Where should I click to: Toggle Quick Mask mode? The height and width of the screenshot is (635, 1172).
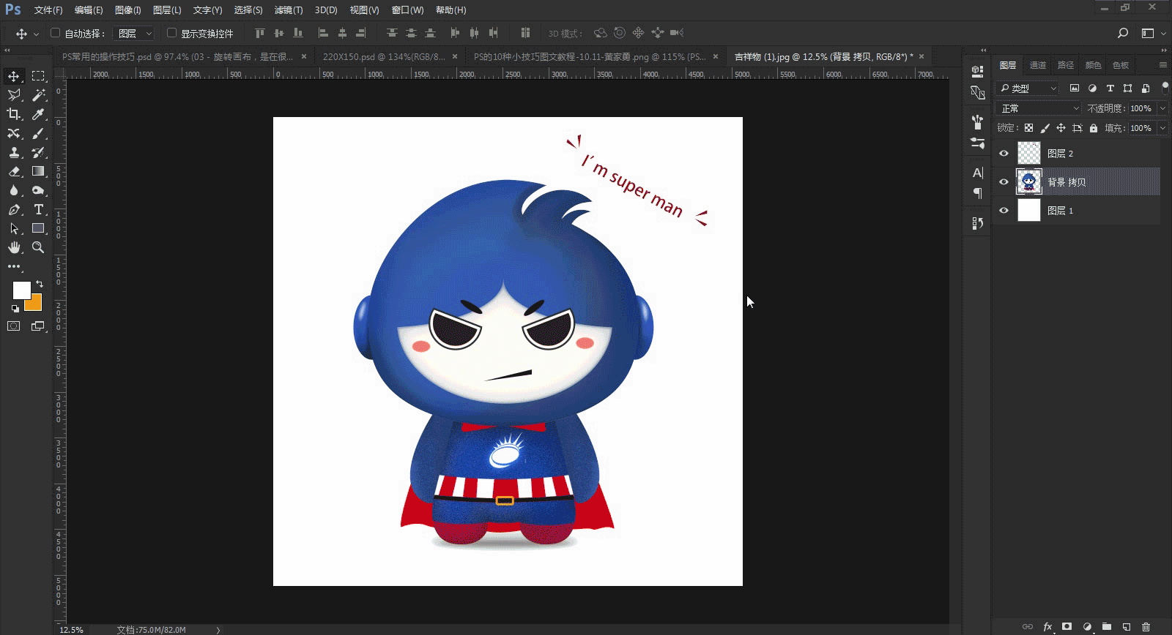tap(14, 326)
